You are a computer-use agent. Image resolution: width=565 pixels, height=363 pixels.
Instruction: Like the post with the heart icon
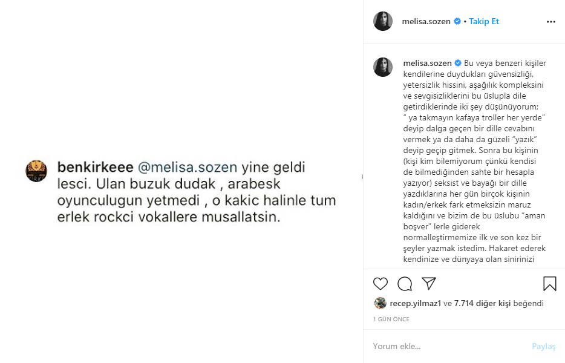pyautogui.click(x=380, y=284)
